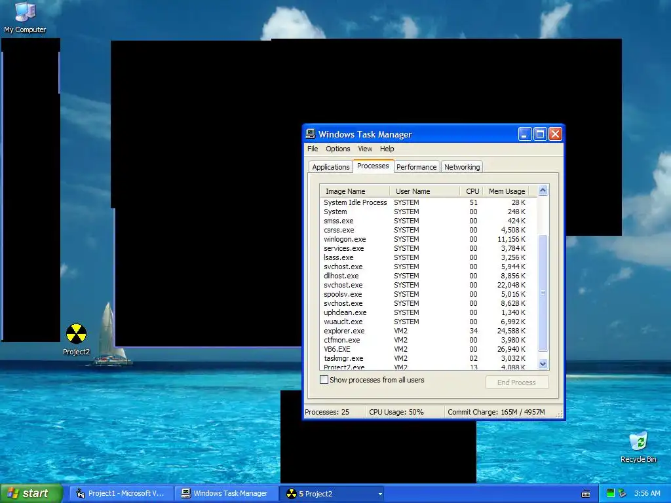Screen dimensions: 671x503
Task: Minimize the Windows Task Manager window
Action: pyautogui.click(x=525, y=134)
